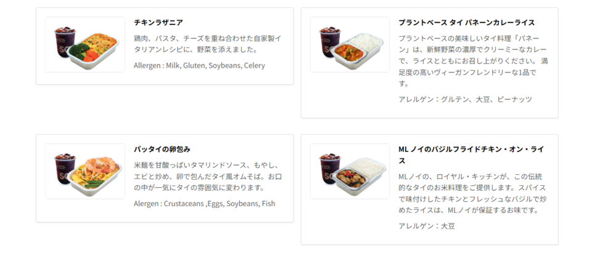Click the iced drink cup in lasagna image

[65, 42]
